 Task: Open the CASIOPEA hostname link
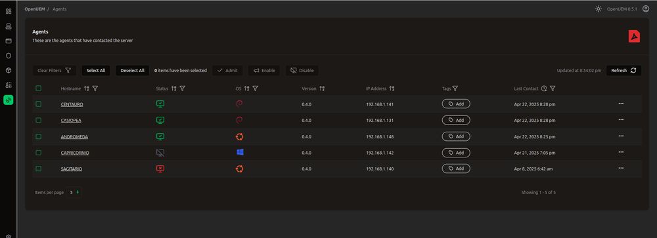pyautogui.click(x=71, y=121)
